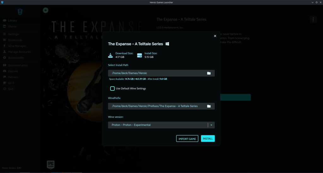Click the INSTALL button
Screen dimensions: 323x173
[208, 139]
